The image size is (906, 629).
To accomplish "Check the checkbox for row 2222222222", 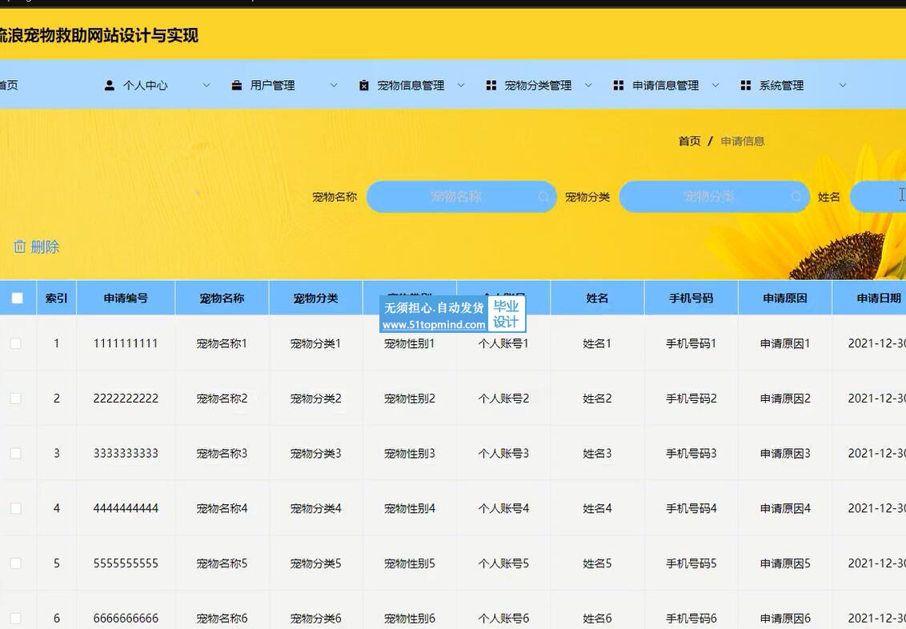I will [16, 399].
